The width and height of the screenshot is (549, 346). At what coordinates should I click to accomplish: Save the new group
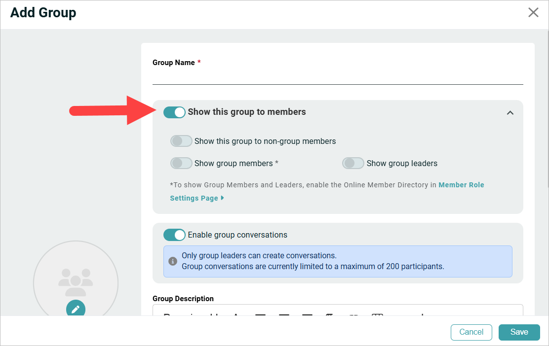519,332
